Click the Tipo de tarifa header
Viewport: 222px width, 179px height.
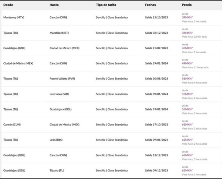click(106, 5)
